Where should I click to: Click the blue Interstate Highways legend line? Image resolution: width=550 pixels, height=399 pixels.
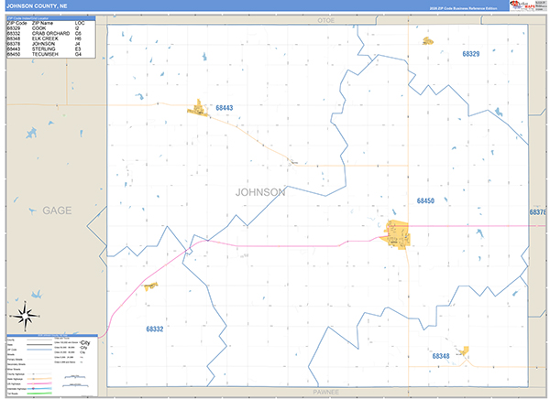coord(39,389)
